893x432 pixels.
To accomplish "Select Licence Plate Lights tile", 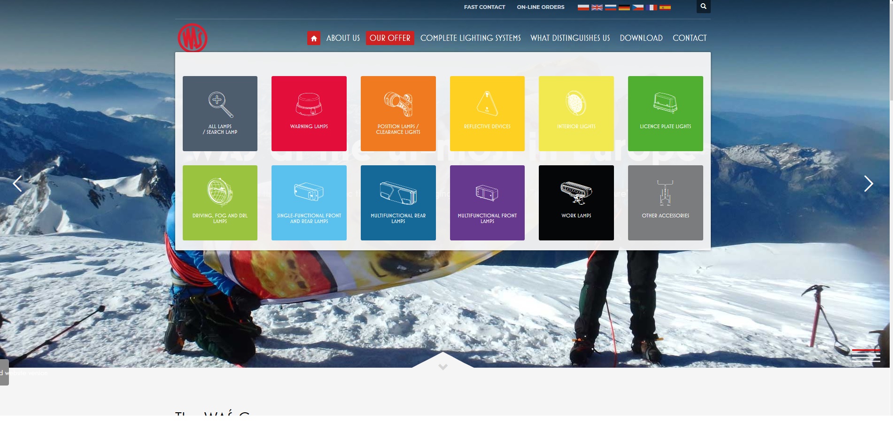I will coord(665,114).
